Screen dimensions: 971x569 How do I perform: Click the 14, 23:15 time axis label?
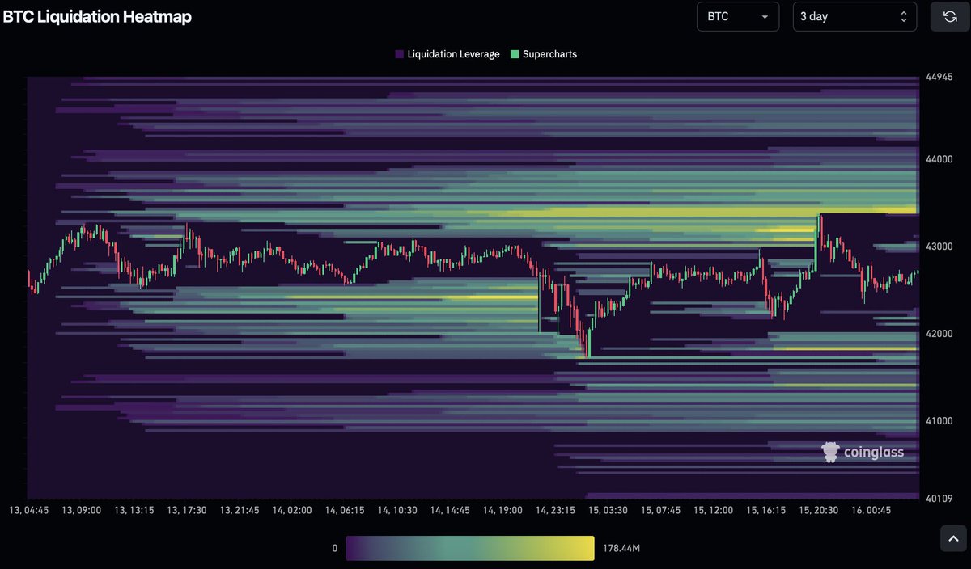pyautogui.click(x=554, y=511)
